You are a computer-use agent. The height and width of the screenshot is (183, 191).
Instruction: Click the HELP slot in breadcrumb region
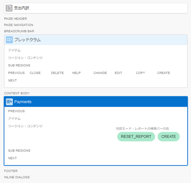pos(77,73)
